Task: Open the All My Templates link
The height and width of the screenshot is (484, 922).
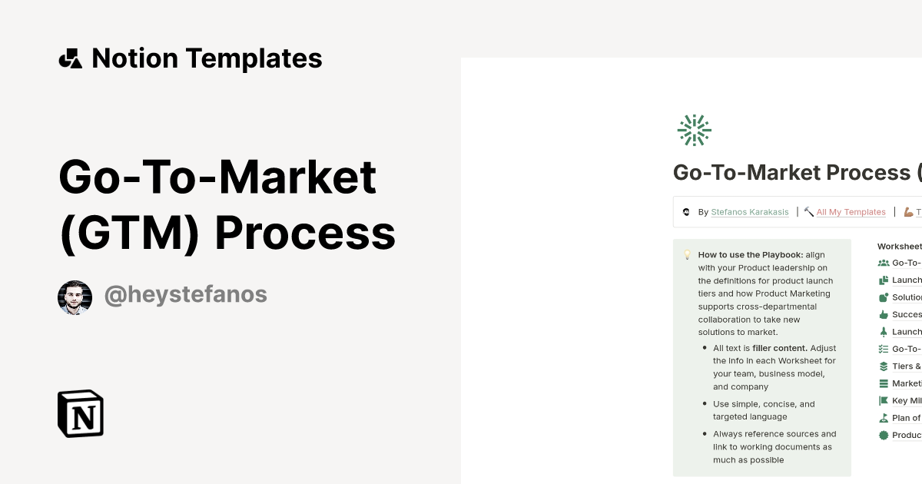Action: click(851, 212)
